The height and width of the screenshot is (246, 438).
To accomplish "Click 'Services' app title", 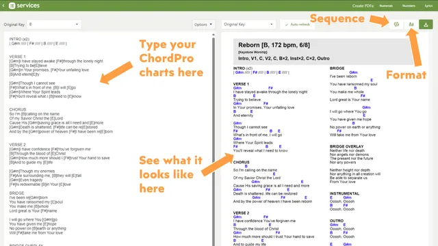I will (28, 5).
